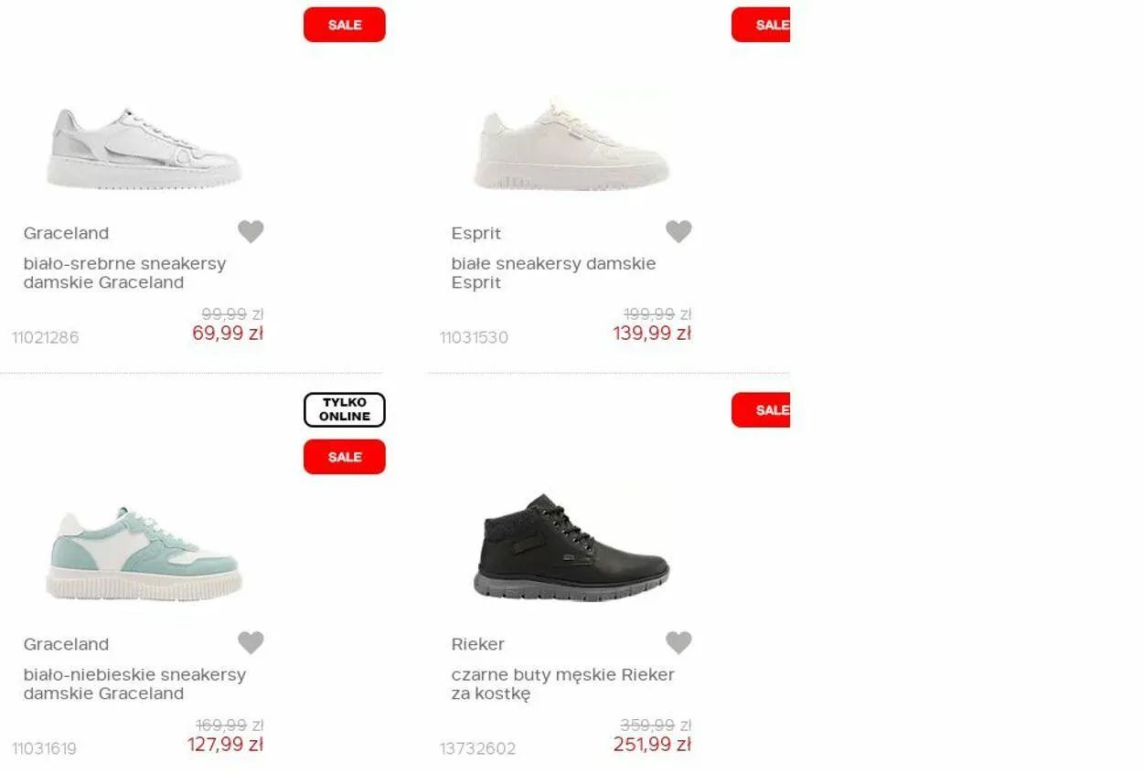Image resolution: width=1143 pixels, height=773 pixels.
Task: Open the black Rieker boot picture
Action: click(x=571, y=547)
